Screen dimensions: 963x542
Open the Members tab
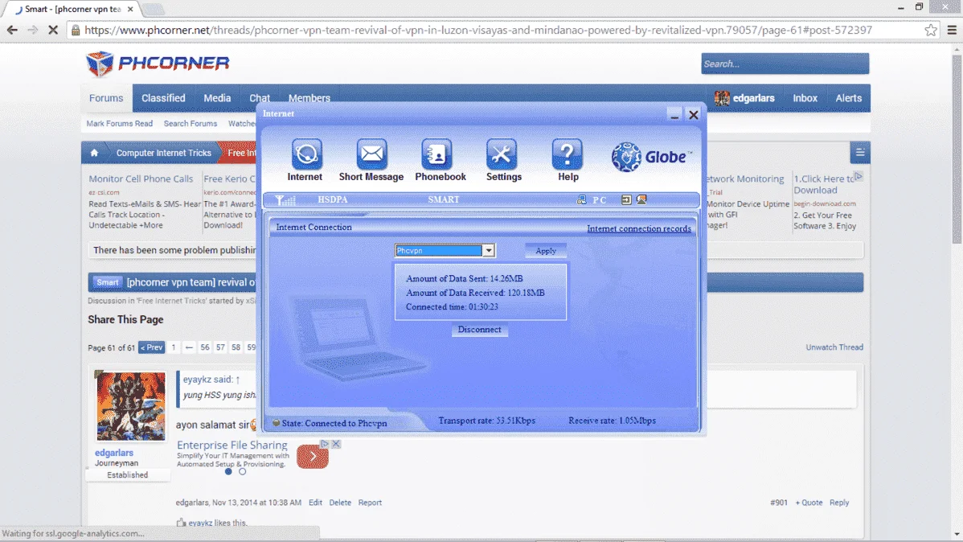[309, 98]
